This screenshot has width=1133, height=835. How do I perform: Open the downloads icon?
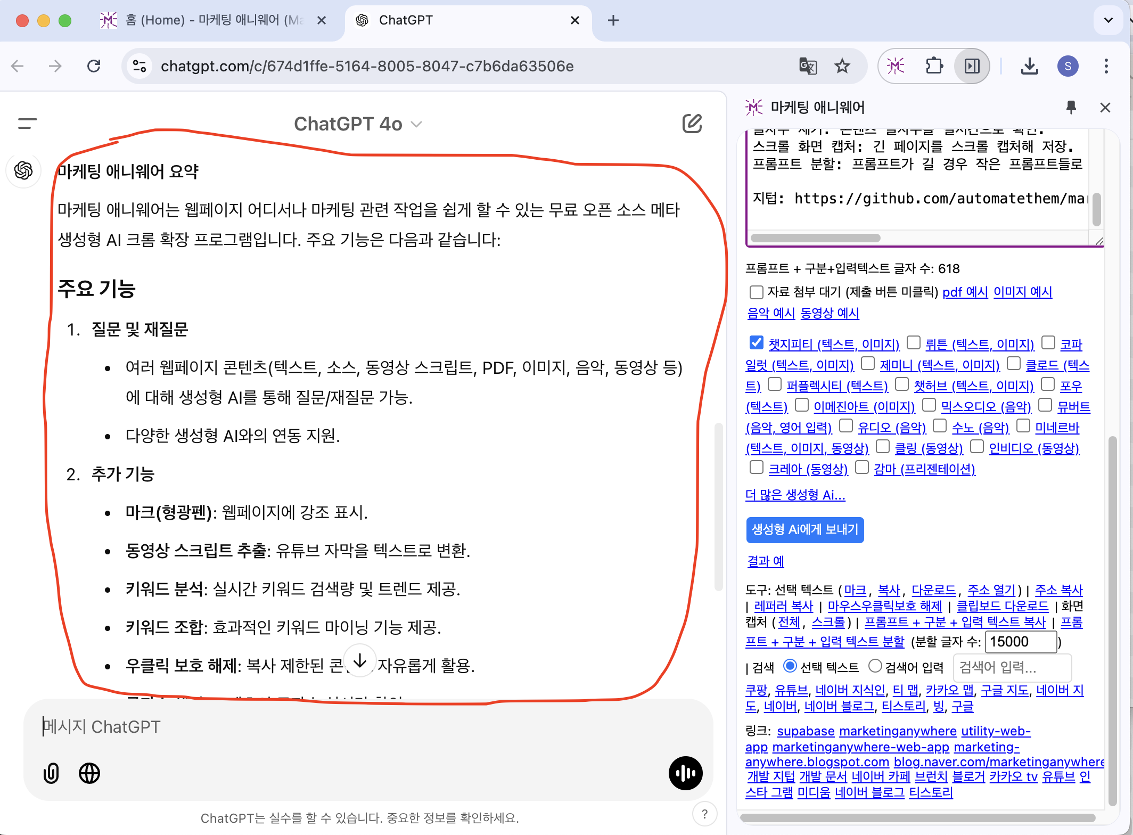pos(1030,66)
